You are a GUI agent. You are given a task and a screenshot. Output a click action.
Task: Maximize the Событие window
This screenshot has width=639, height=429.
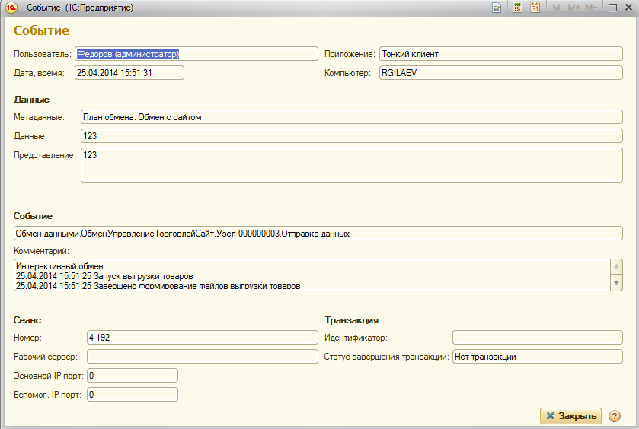pos(612,8)
